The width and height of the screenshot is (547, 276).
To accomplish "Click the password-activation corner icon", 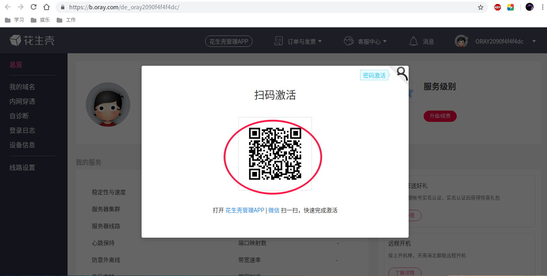I will coord(401,73).
